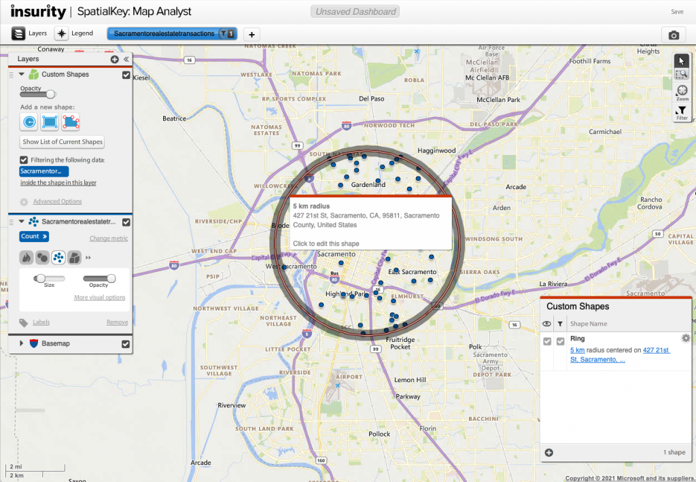The width and height of the screenshot is (696, 482).
Task: Expand the Basemap layer section
Action: (21, 343)
